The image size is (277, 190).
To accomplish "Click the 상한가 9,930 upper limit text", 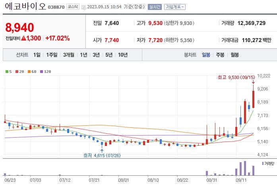I will (179, 23).
